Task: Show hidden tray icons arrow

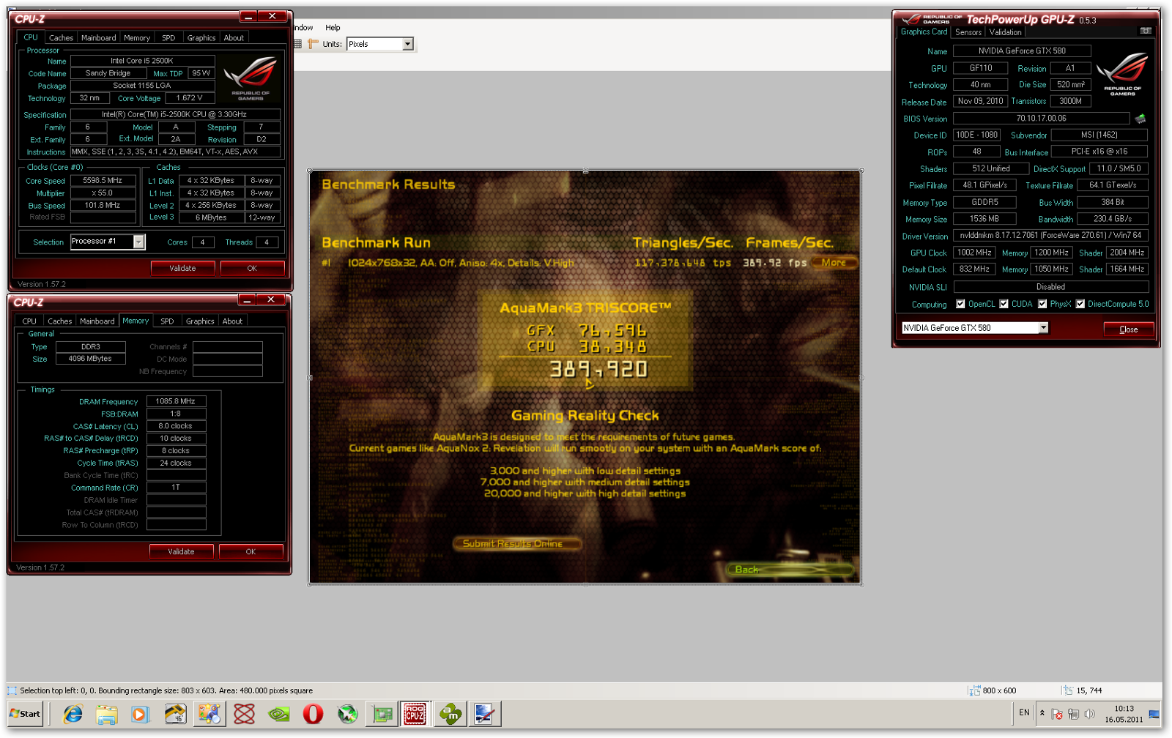Action: [x=1042, y=713]
